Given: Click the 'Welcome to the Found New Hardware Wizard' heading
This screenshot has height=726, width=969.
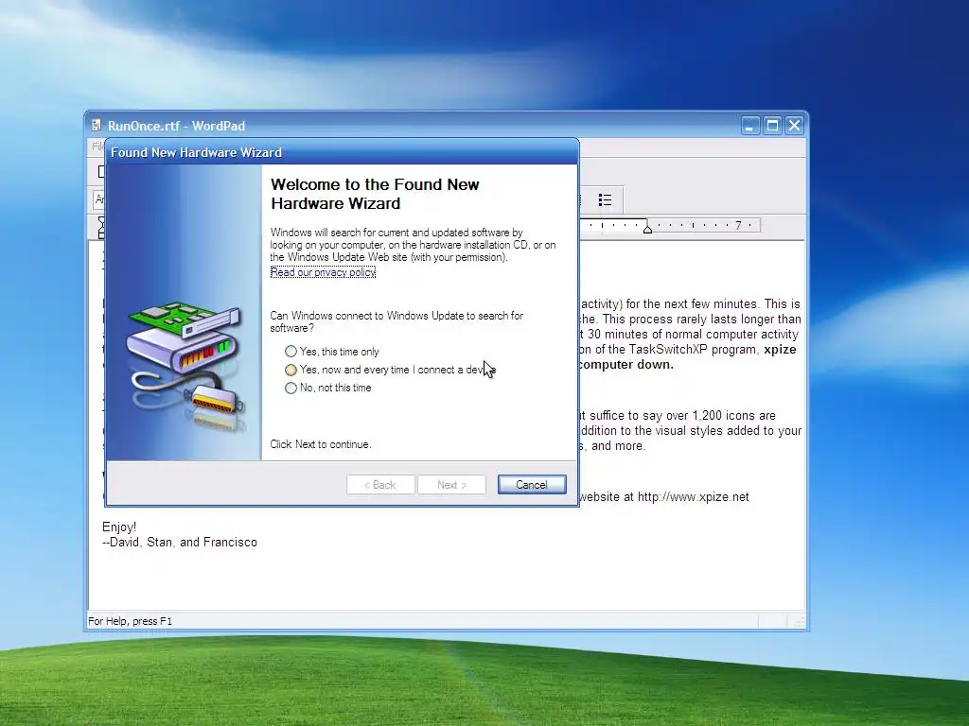Looking at the screenshot, I should (375, 194).
